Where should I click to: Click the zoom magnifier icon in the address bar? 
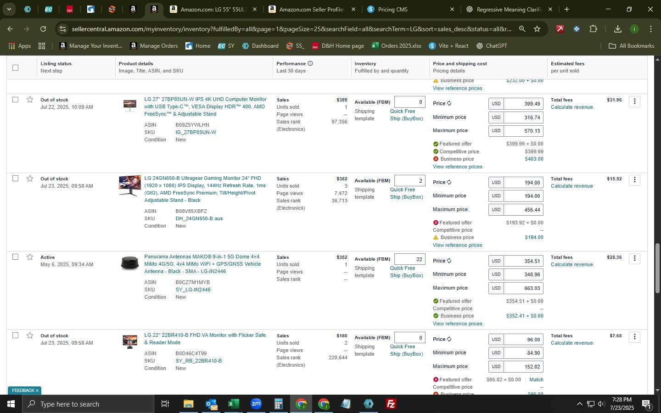(x=522, y=29)
